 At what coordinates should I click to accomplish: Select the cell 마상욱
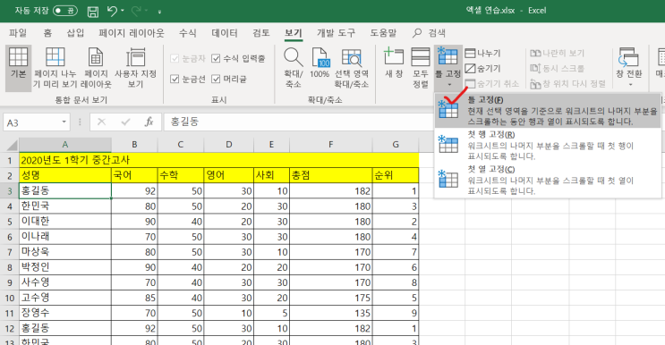pos(65,252)
